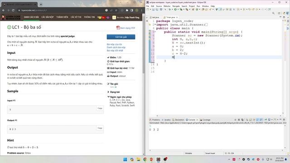
Task: Click the Debug bug icon in Eclipse toolbar
Action: 169,10
